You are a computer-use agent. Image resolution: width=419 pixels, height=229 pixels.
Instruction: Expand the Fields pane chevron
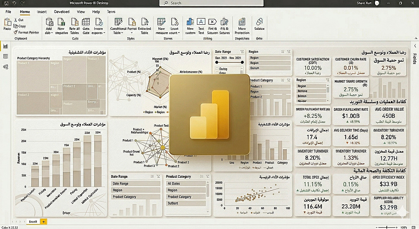415,46
